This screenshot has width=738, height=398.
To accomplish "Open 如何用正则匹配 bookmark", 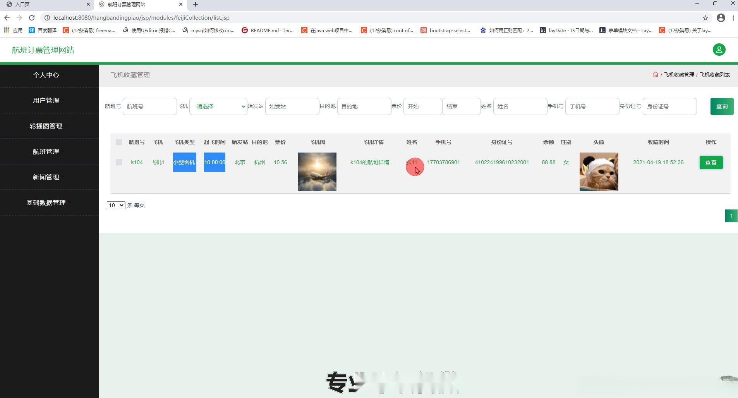I will point(506,30).
